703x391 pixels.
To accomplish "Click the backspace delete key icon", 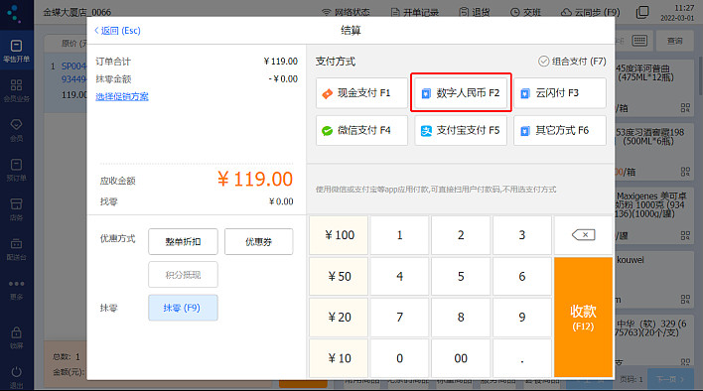I will pos(583,235).
